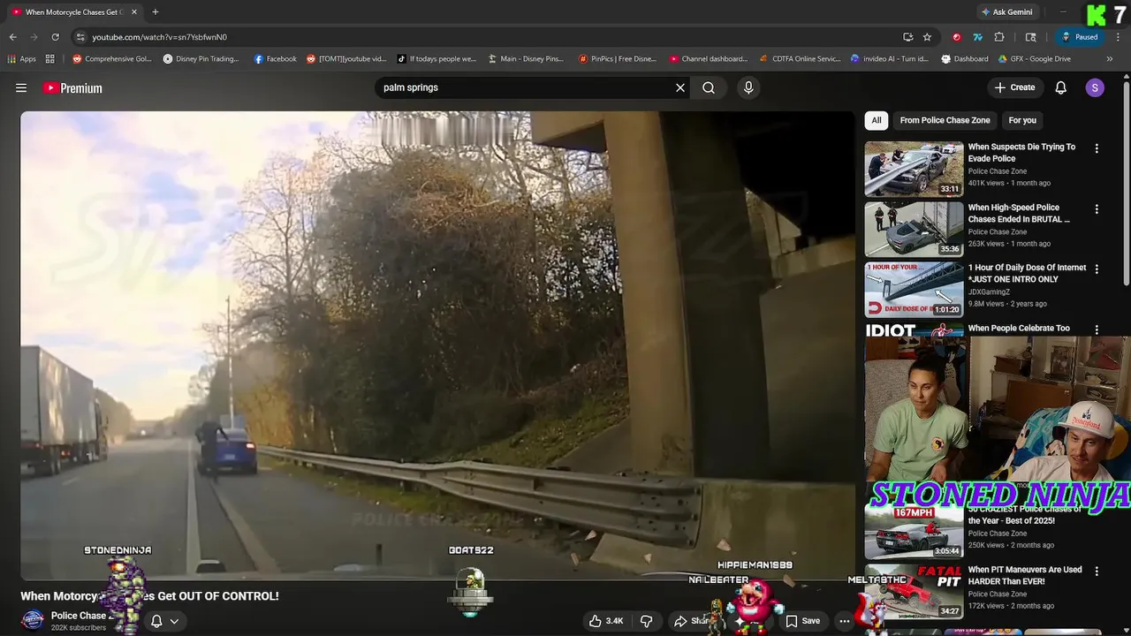Save the video to a playlist

coord(803,621)
